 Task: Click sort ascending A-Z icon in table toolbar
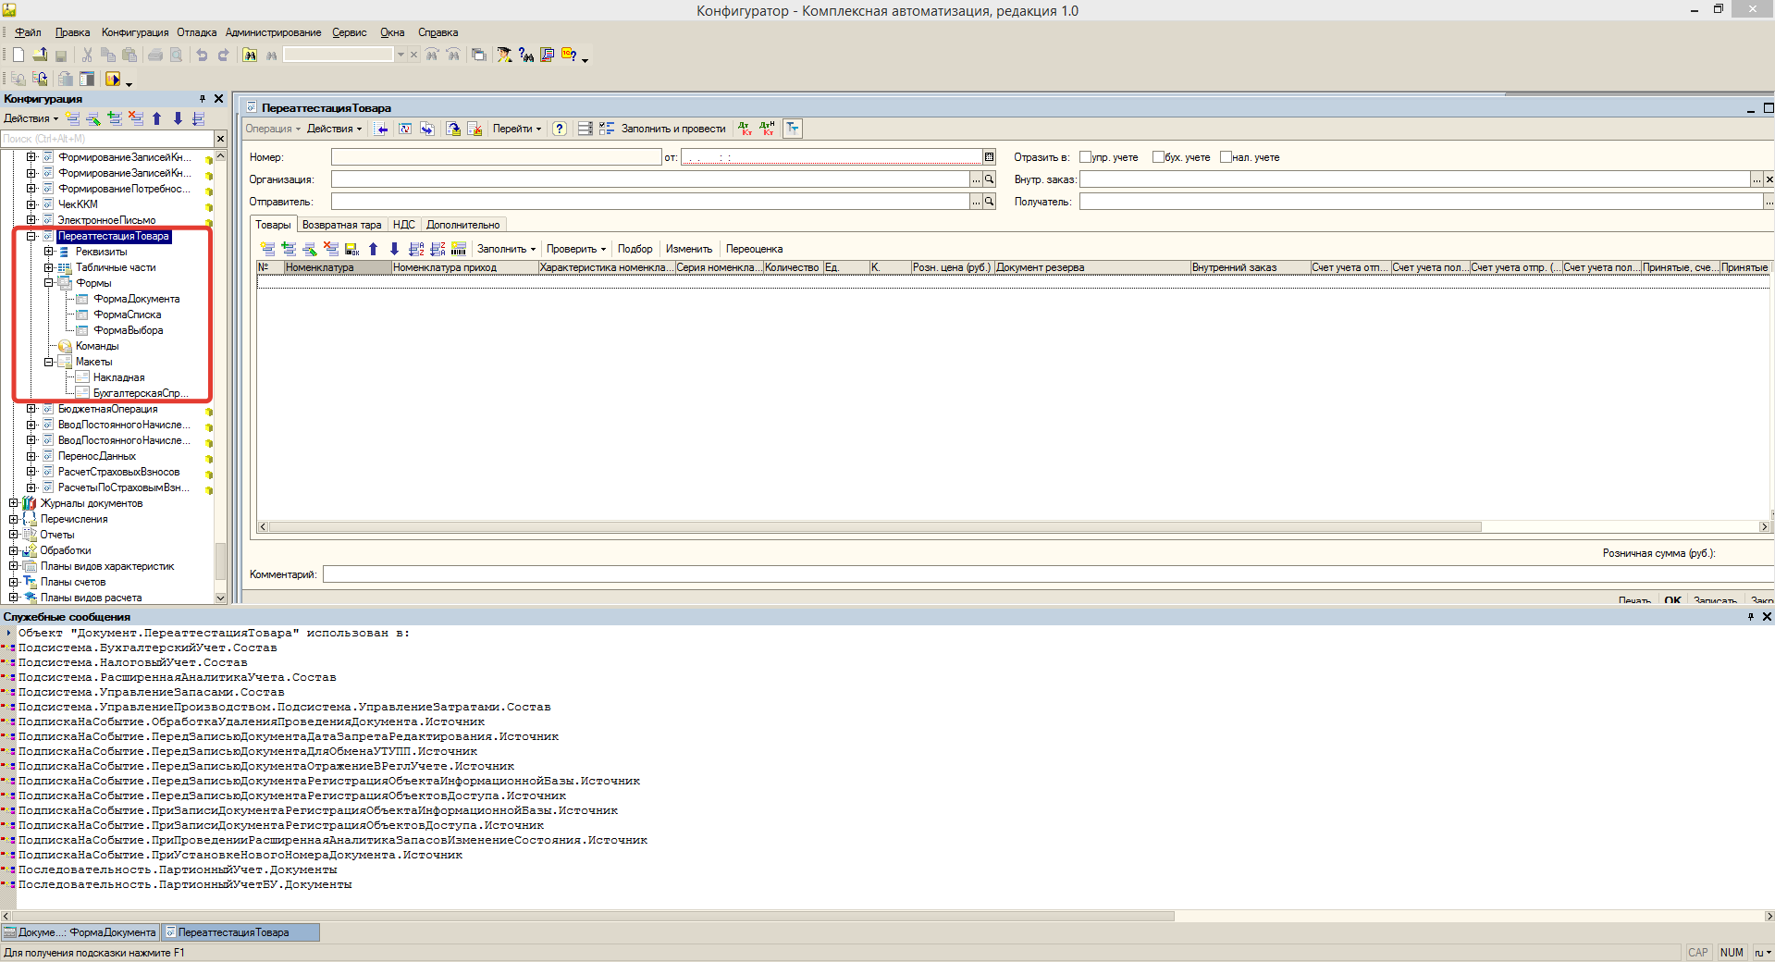tap(416, 249)
